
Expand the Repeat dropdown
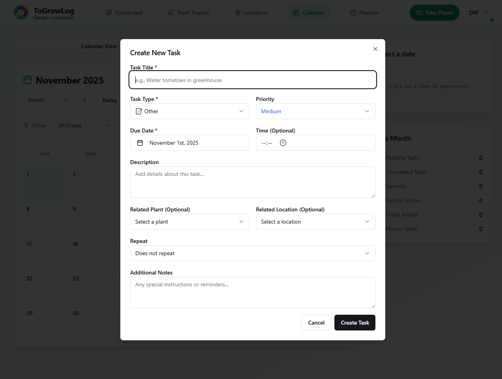point(252,253)
